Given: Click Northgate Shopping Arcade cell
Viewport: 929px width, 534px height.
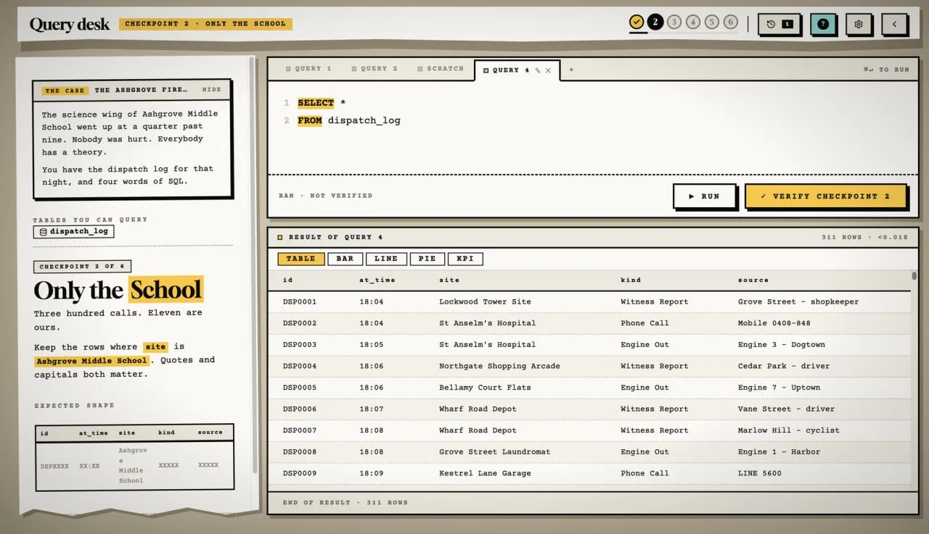Looking at the screenshot, I should click(499, 366).
